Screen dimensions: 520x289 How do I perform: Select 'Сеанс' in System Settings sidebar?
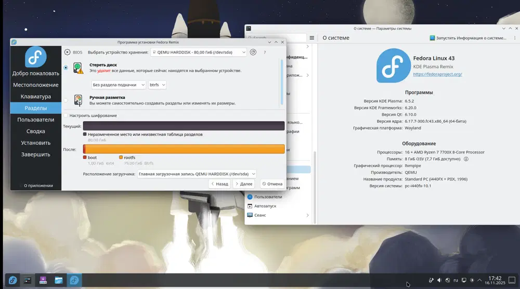pos(279,215)
